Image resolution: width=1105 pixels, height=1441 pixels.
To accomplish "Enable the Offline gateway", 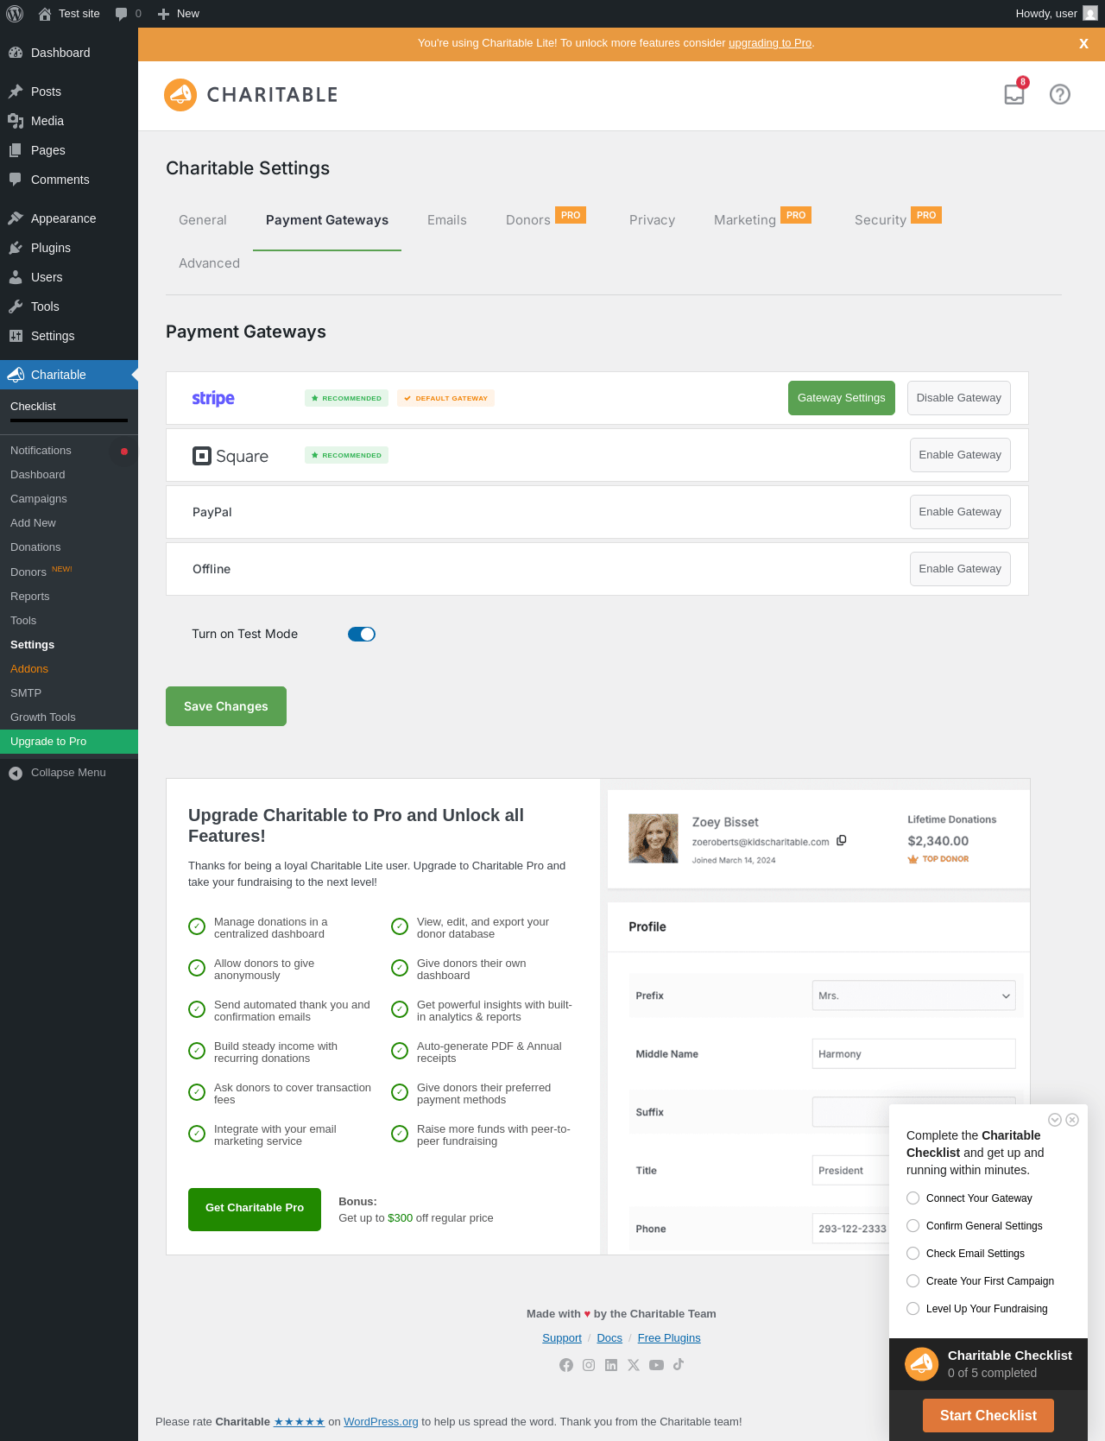I will click(x=960, y=569).
